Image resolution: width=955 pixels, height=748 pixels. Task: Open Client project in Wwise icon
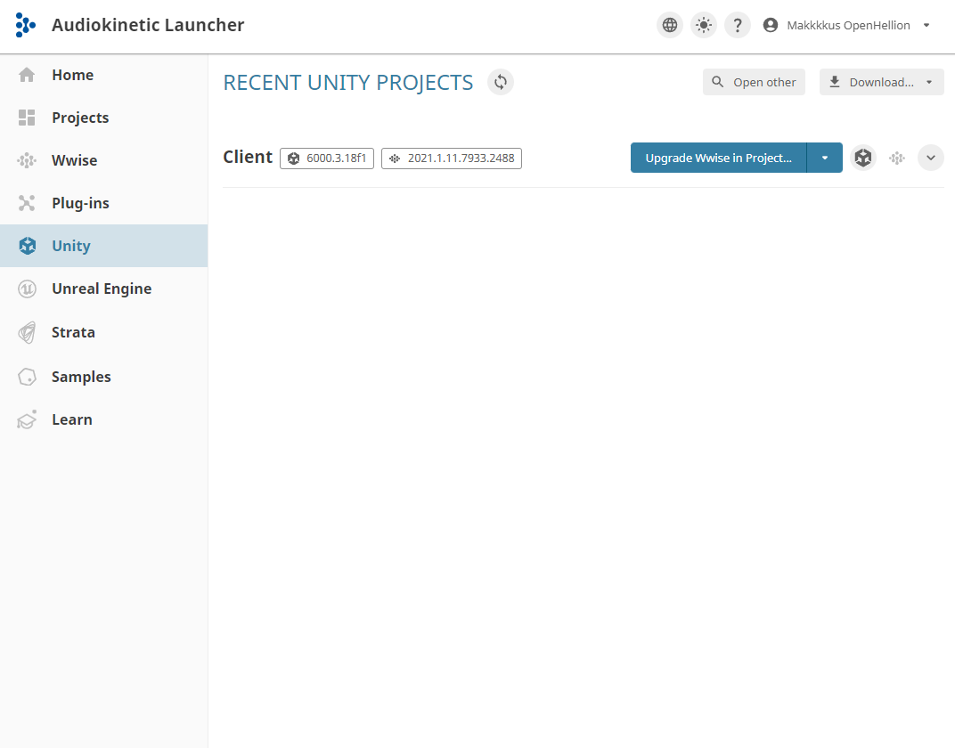(897, 159)
